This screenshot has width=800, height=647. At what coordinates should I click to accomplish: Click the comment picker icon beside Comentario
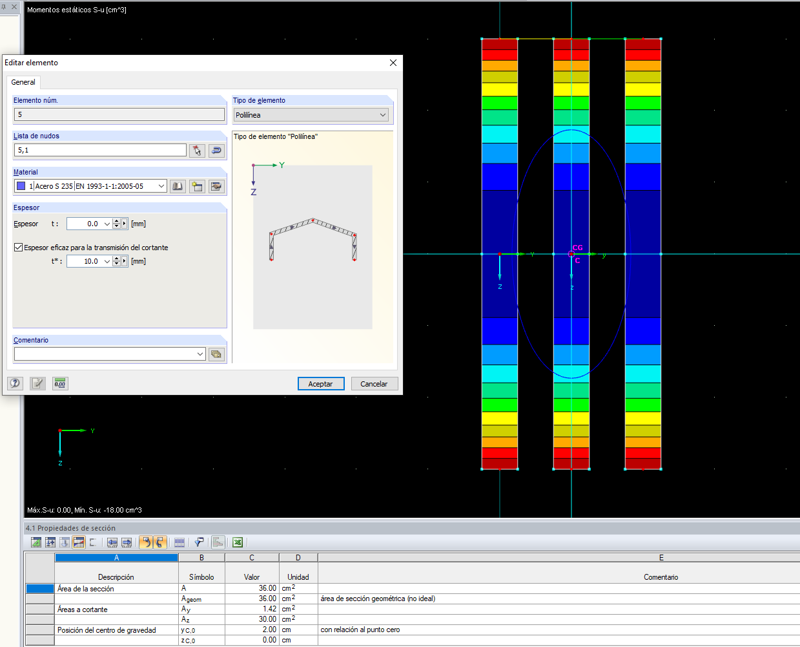(x=216, y=354)
